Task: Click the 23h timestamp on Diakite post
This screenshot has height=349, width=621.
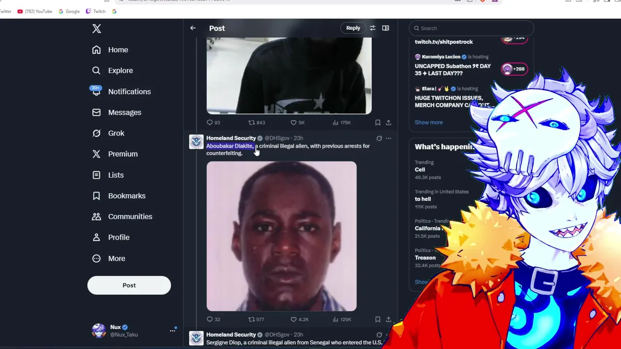Action: click(x=298, y=138)
